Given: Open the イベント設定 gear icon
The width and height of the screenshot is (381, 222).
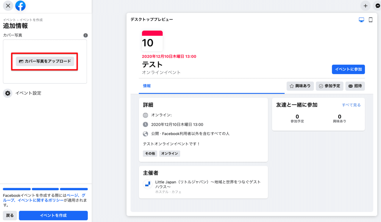Looking at the screenshot, I should [7, 93].
